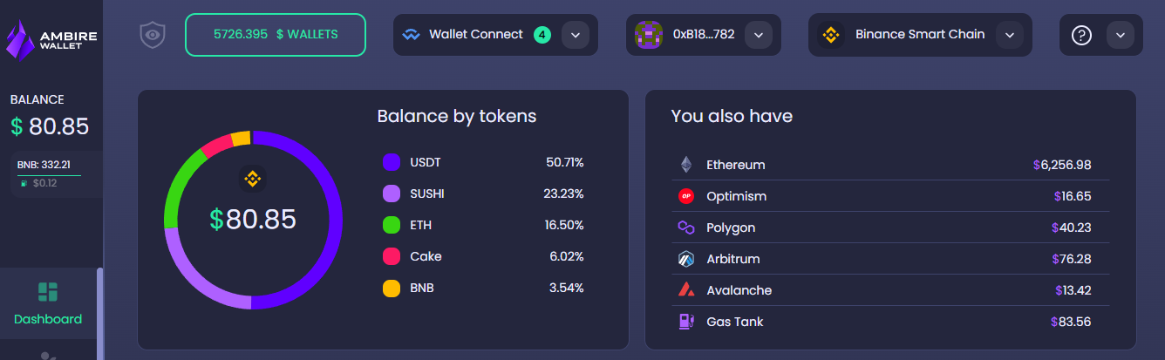Viewport: 1165px width, 360px height.
Task: Expand the help menu dropdown arrow
Action: pos(1120,35)
